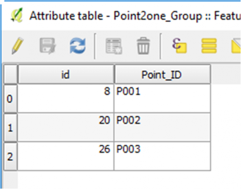Sort by the Point_ID column header
Viewport: 241px width, 189px height.
point(162,75)
